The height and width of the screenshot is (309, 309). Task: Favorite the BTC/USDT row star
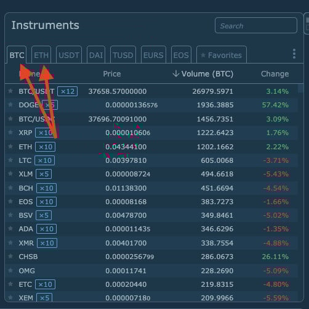tap(10, 91)
